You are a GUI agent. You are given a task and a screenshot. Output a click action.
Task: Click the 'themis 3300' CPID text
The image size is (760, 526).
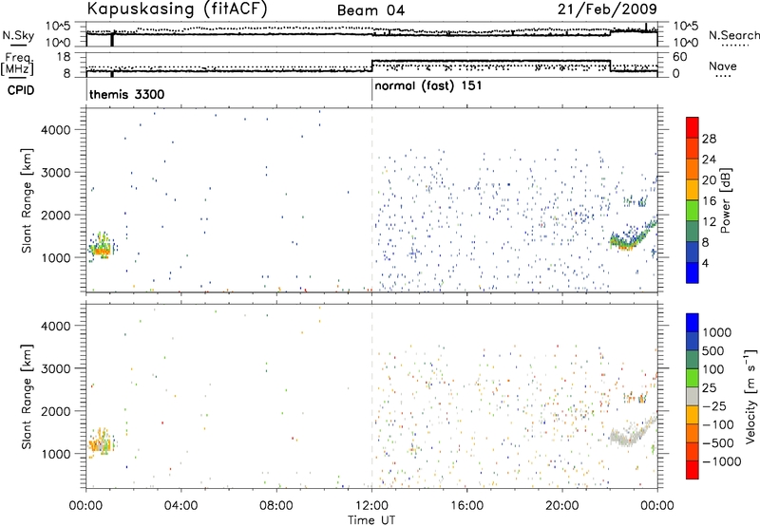(x=127, y=94)
